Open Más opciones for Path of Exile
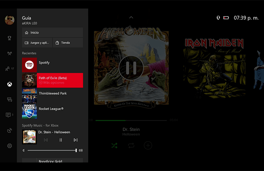This screenshot has height=171, width=264. [51, 82]
